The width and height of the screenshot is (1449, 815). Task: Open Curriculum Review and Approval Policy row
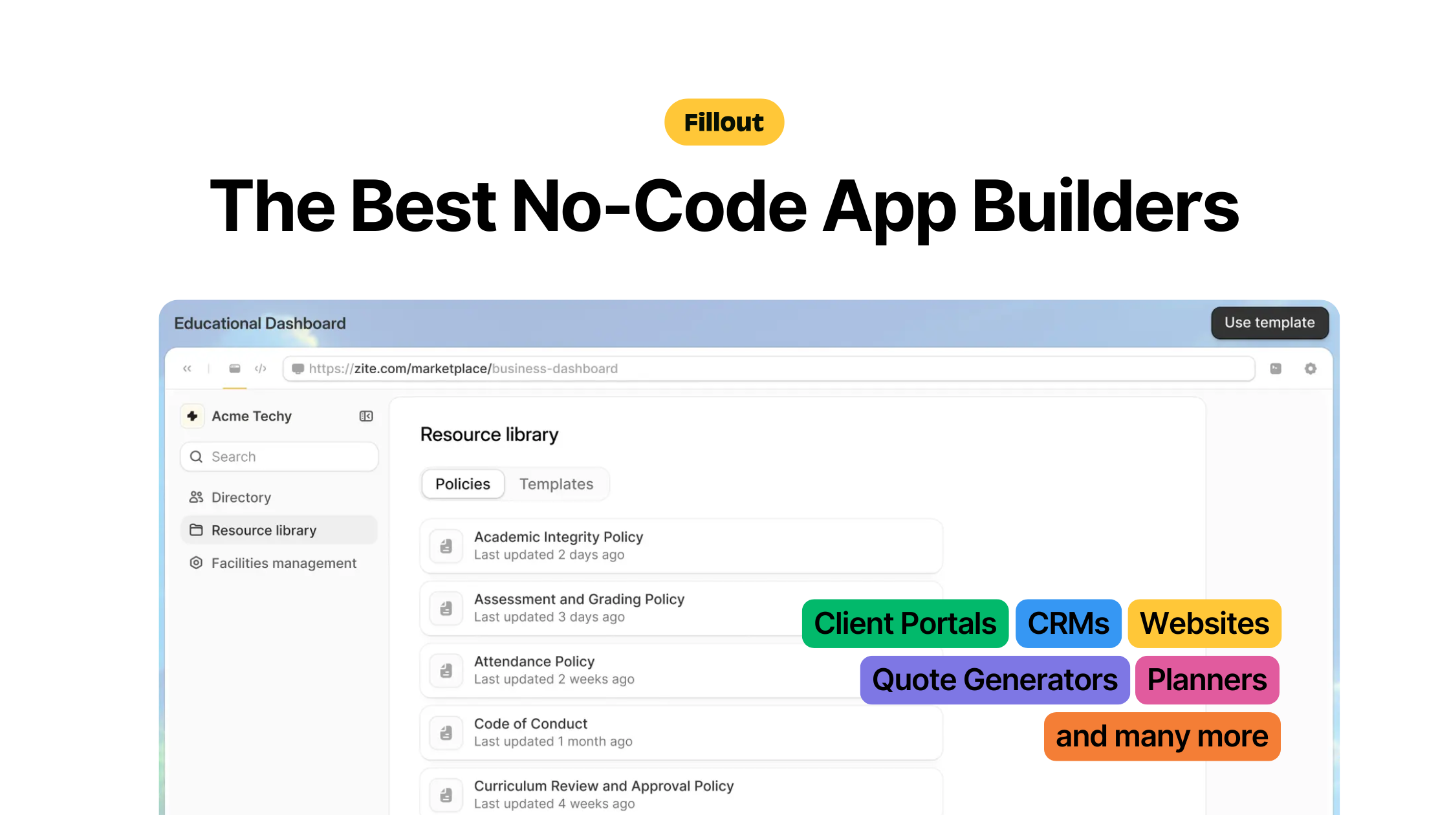[681, 792]
